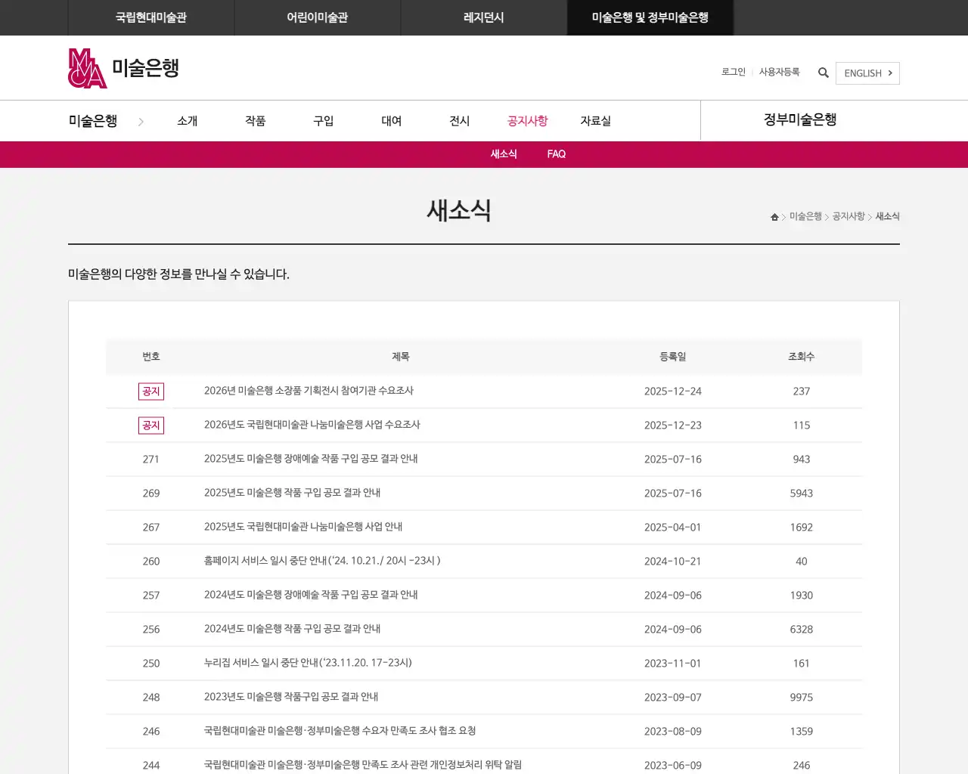Open the 자료실 menu
This screenshot has width=968, height=774.
(596, 121)
